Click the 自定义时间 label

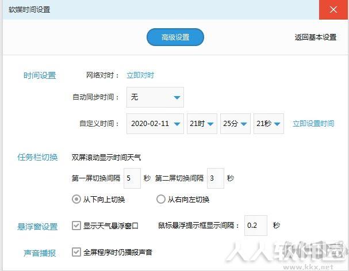(99, 124)
